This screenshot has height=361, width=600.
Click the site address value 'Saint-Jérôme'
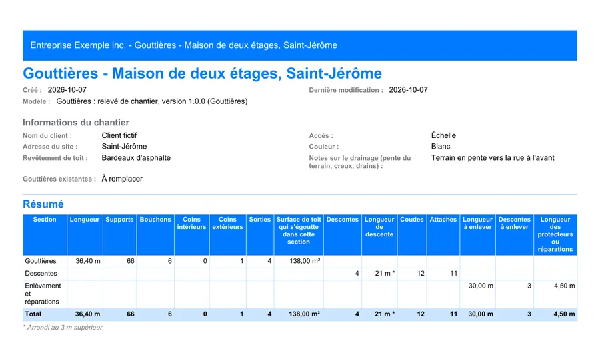(124, 147)
